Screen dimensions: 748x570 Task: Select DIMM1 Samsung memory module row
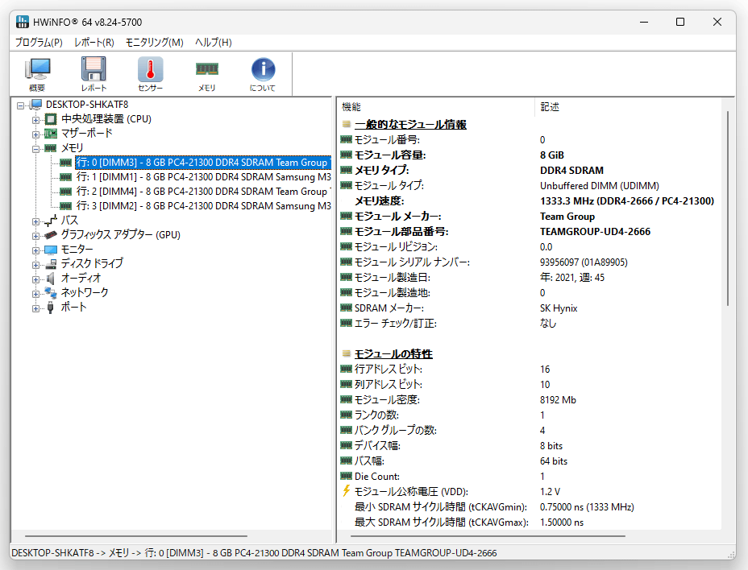click(x=204, y=177)
